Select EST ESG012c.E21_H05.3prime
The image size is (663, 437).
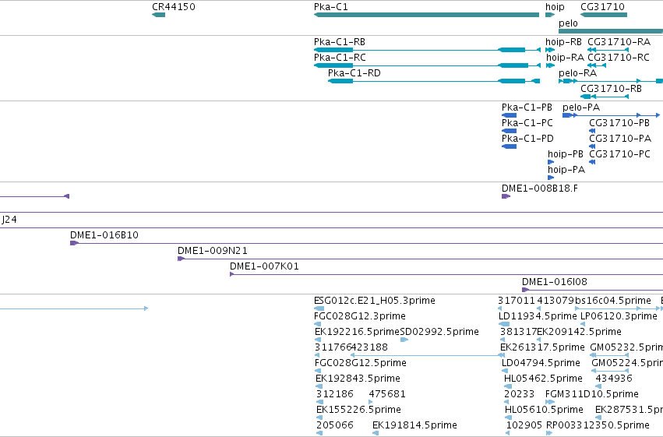(319, 308)
